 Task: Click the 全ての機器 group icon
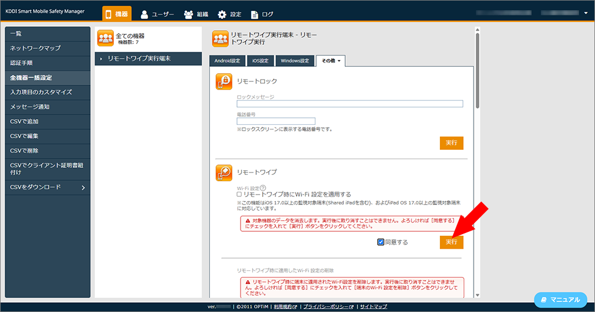point(106,38)
